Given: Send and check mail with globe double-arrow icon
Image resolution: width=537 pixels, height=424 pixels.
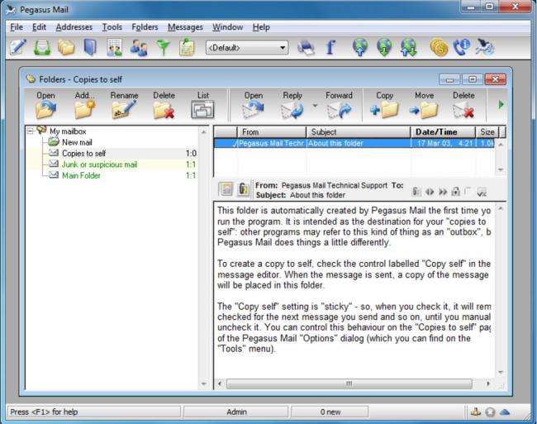Looking at the screenshot, I should tap(409, 47).
